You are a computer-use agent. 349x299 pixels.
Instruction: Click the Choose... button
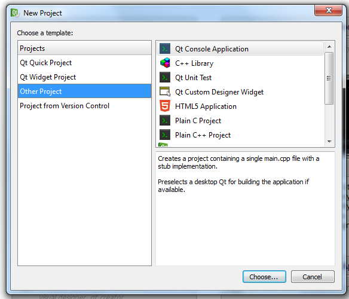[x=264, y=277]
